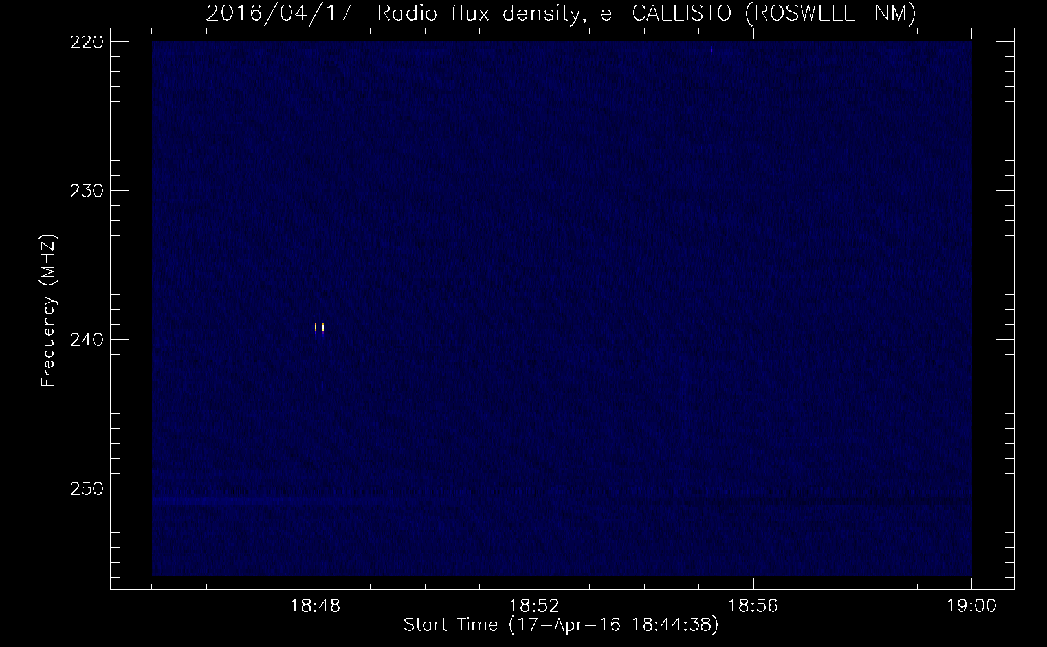1047x647 pixels.
Task: Select the 18:48 time tick label
Action: click(316, 606)
